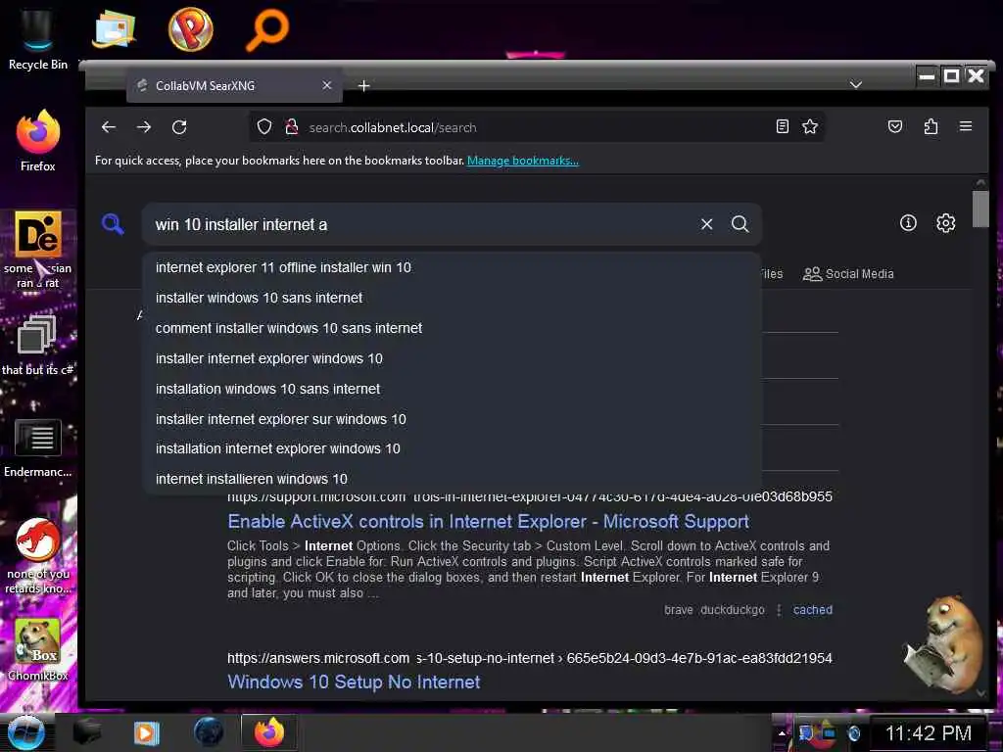This screenshot has height=752, width=1003.
Task: Open a new tab with the plus button
Action: [364, 86]
